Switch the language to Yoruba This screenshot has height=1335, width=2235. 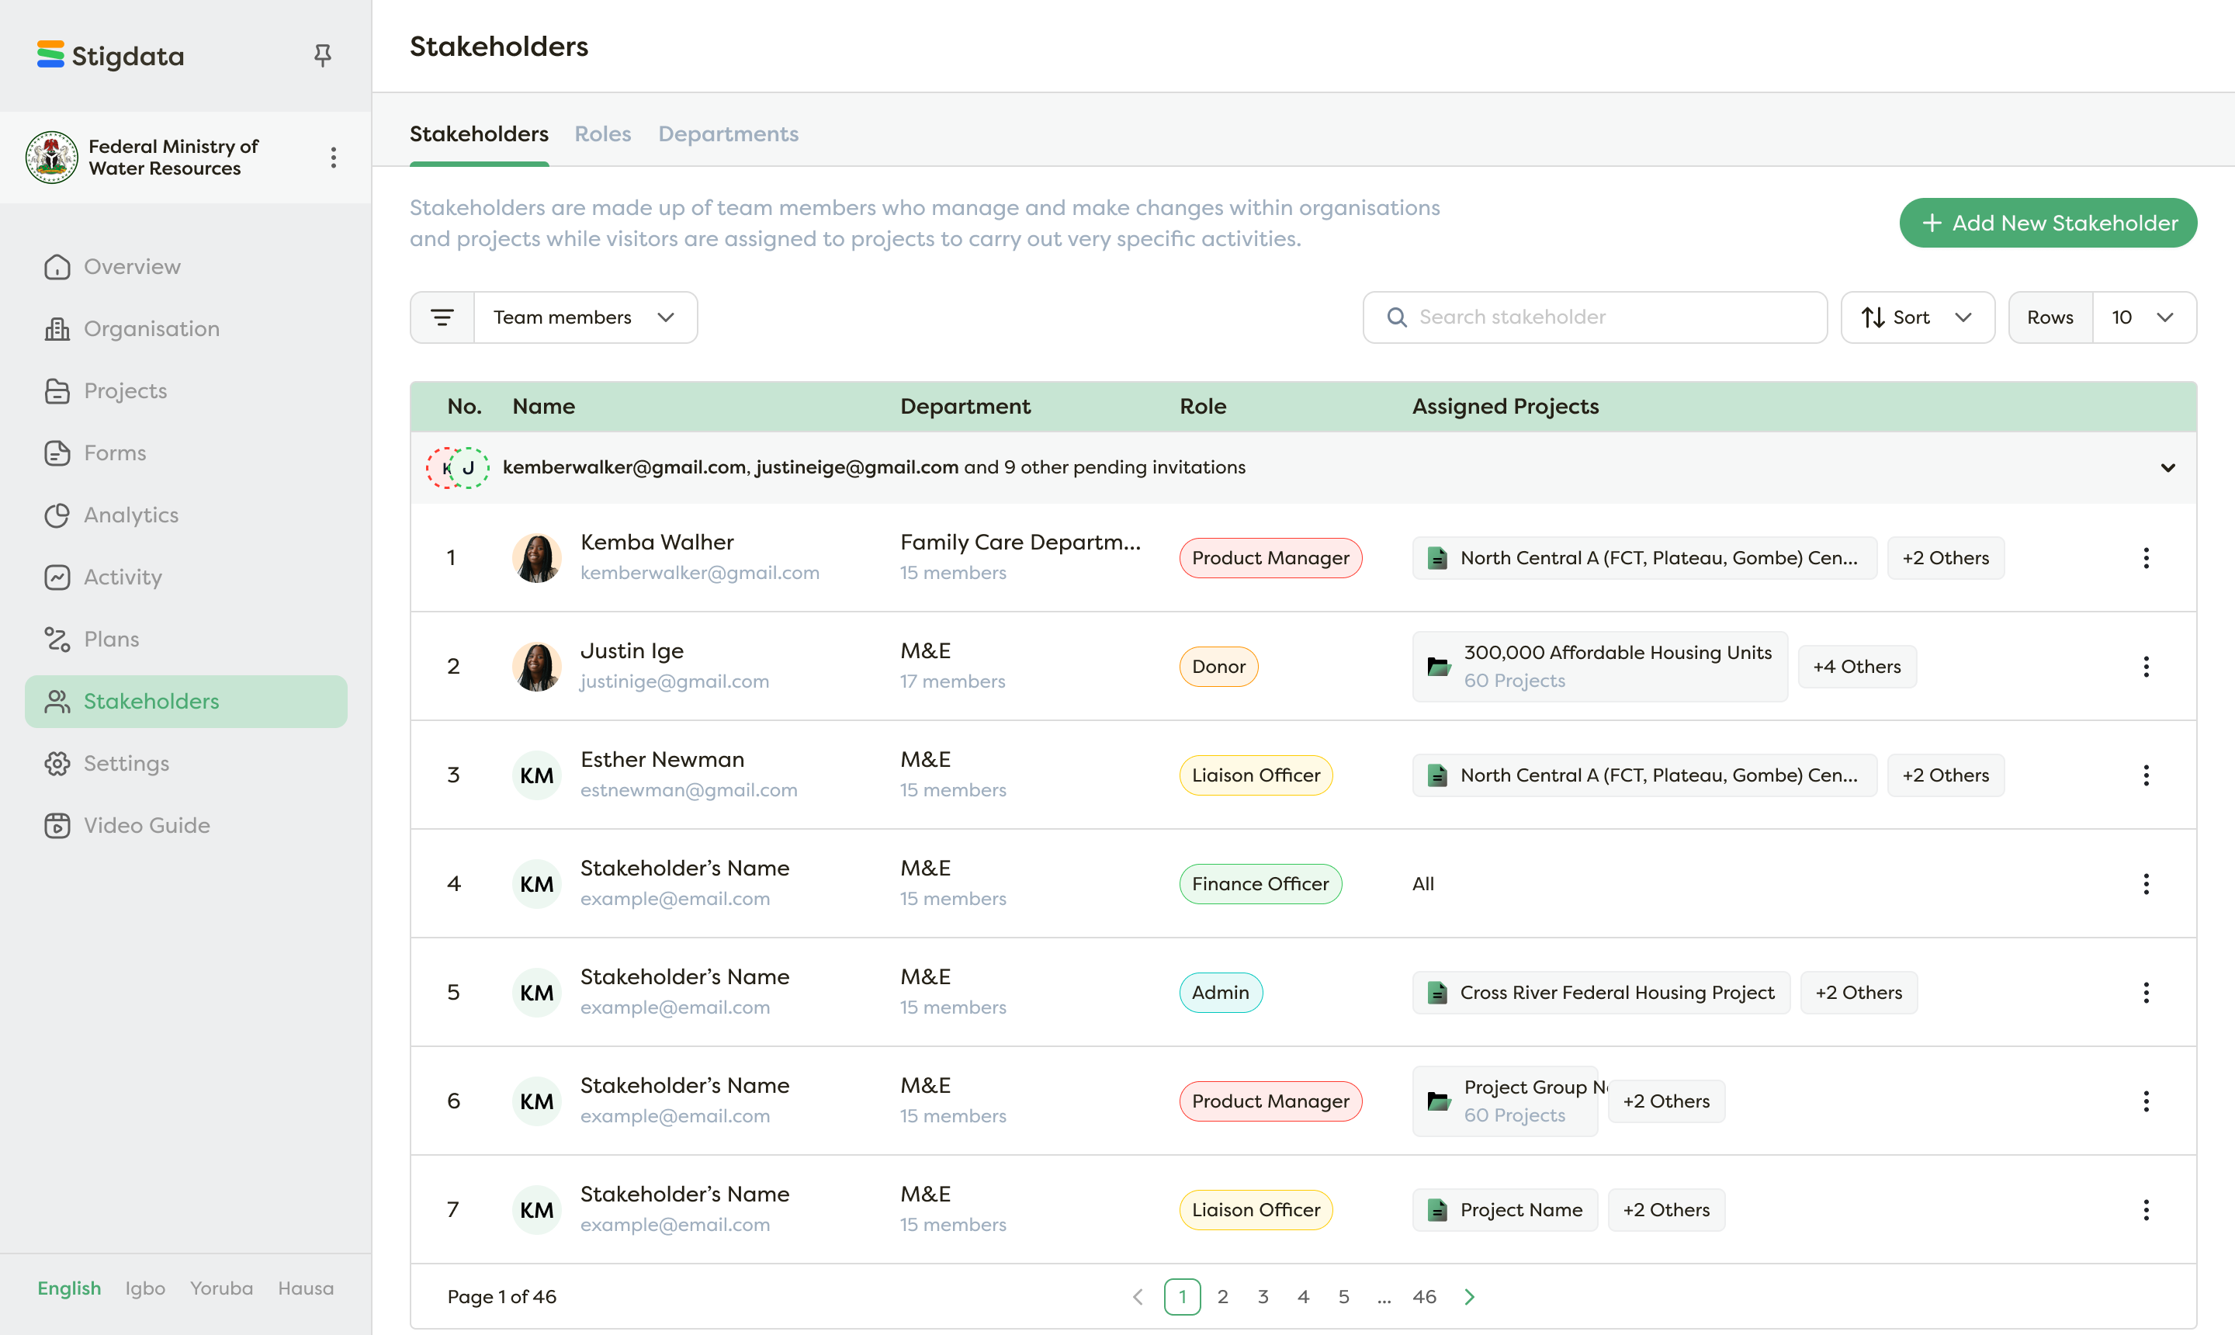coord(221,1288)
